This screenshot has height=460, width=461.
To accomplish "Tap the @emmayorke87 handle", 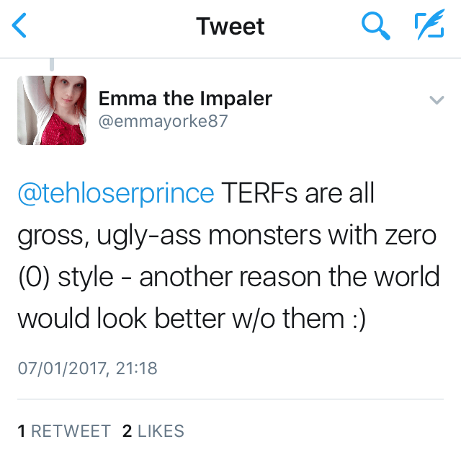I will 163,121.
